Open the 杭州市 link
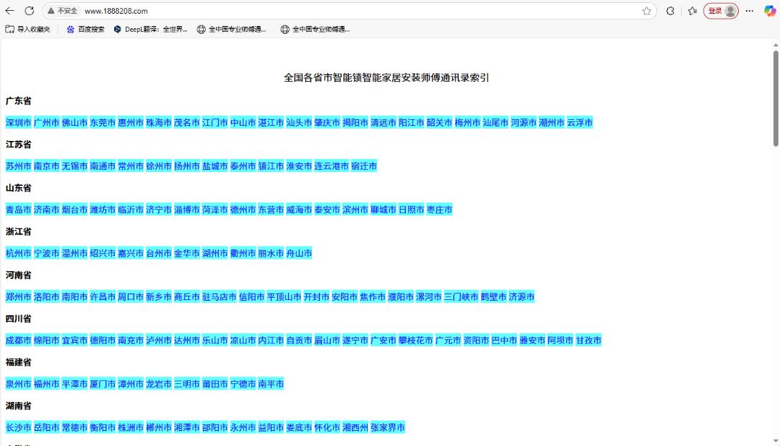This screenshot has width=780, height=446. [x=18, y=254]
